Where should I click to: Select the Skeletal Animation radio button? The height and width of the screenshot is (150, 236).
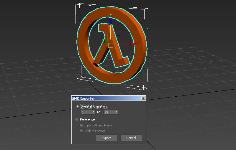[77, 106]
